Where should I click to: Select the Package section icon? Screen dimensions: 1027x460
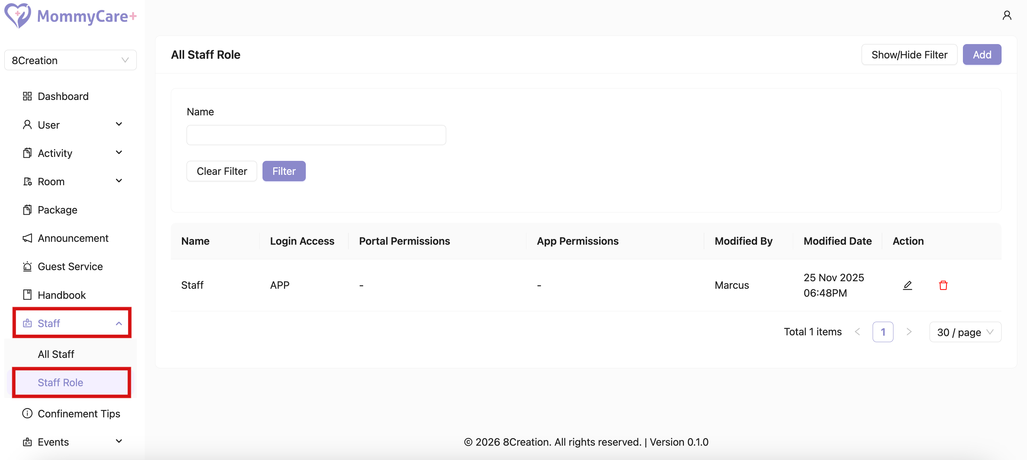tap(27, 210)
